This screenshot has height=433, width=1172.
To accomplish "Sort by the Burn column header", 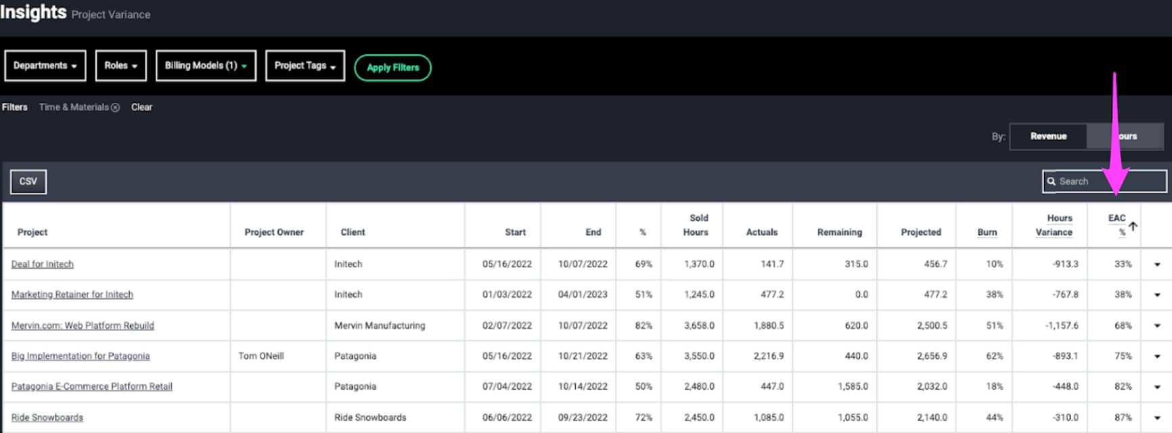I will (x=987, y=232).
